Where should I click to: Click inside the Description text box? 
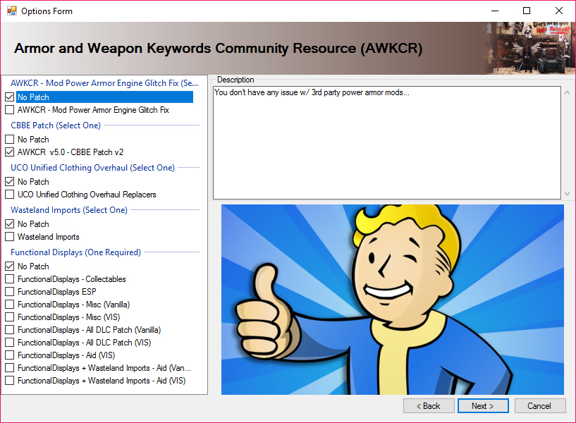pos(387,143)
